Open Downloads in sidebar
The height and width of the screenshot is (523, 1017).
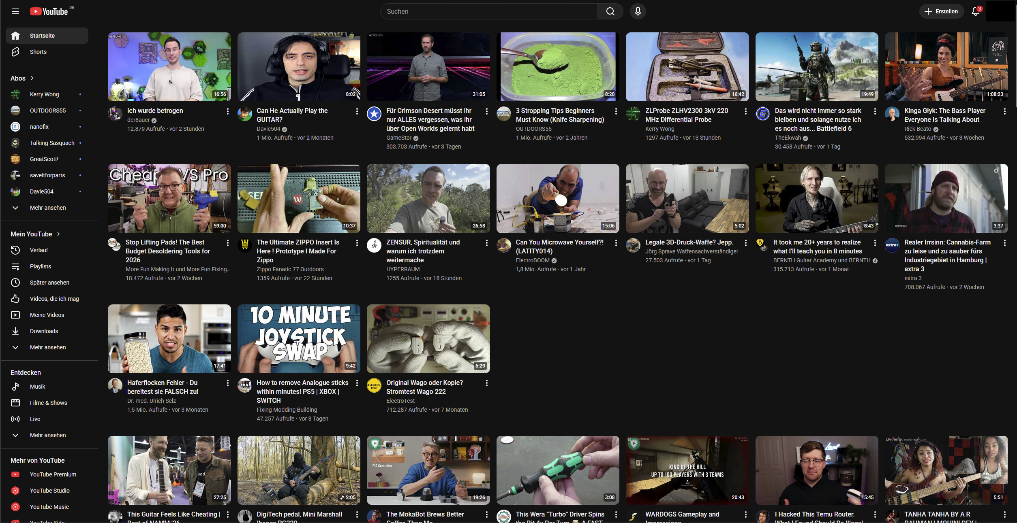[44, 331]
